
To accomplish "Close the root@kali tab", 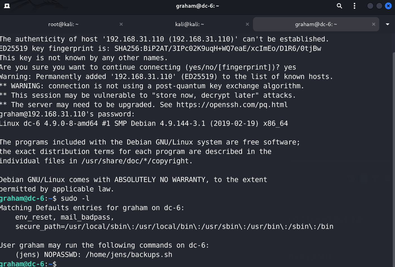I will [x=121, y=24].
